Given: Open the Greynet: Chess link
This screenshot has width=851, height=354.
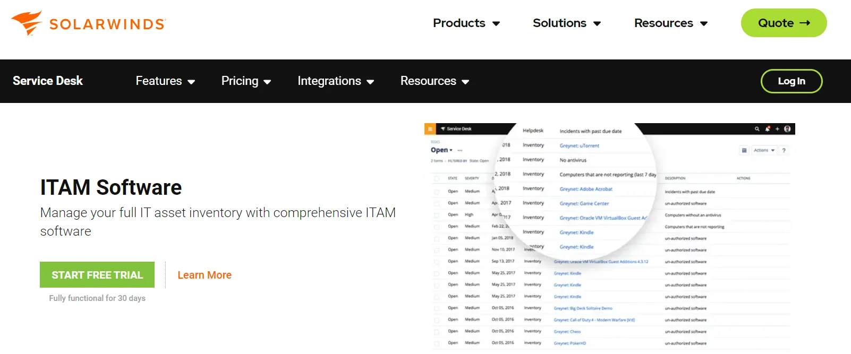Looking at the screenshot, I should (x=567, y=332).
